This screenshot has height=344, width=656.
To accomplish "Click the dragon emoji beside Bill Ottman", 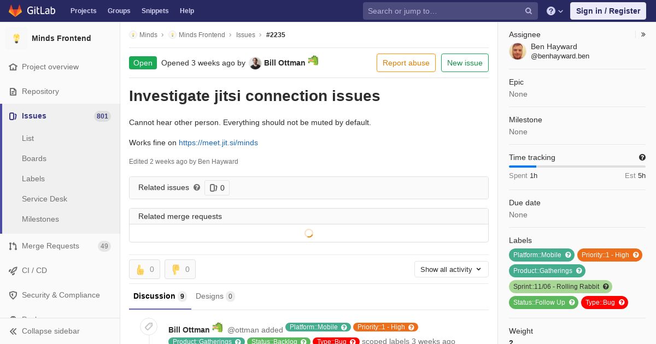I will tap(313, 61).
